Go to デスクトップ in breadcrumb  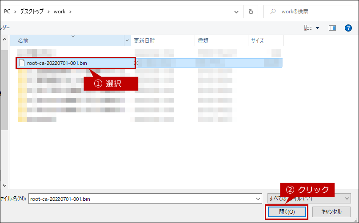32,12
